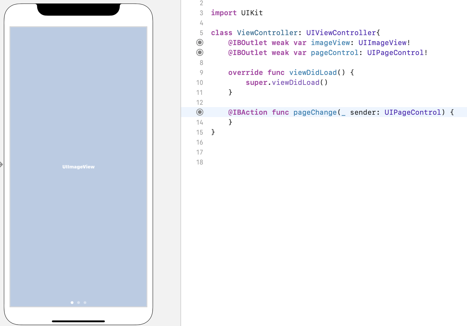467x326 pixels.
Task: Click 'UIPageControl' type in pageChange parameter
Action: tap(413, 112)
